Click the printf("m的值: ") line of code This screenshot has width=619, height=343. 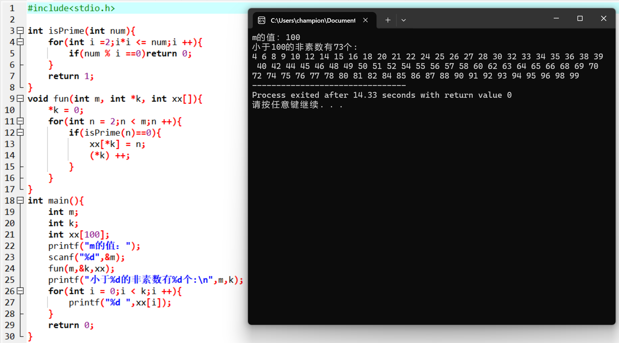[x=94, y=246]
